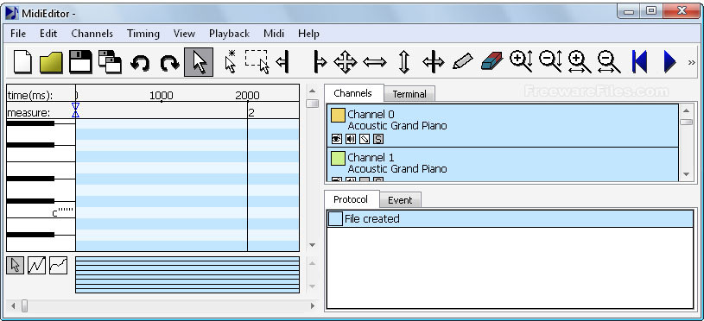Redo the last undone action
This screenshot has height=321, width=704.
169,63
